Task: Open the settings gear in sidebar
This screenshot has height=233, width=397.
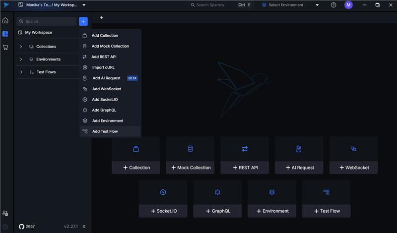Action: click(5, 227)
